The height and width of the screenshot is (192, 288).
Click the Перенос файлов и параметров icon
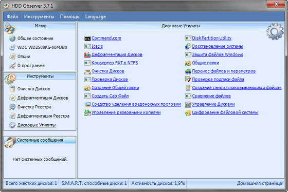188,71
